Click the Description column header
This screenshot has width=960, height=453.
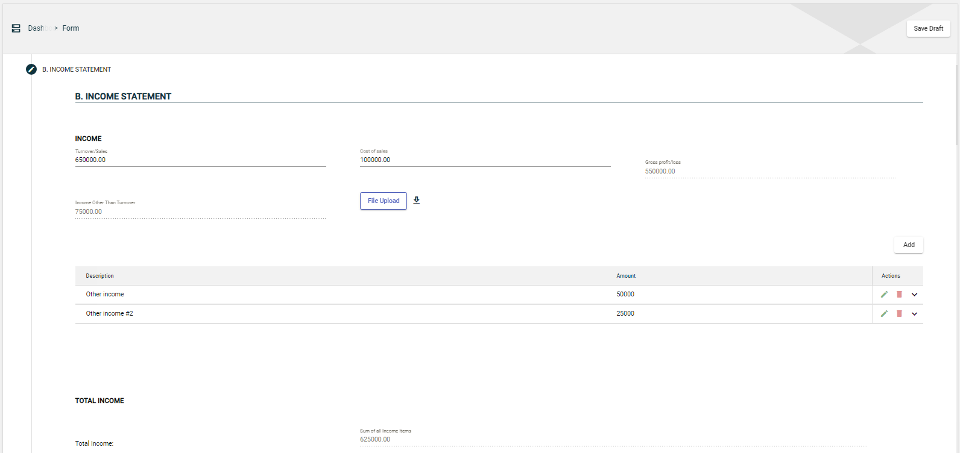click(x=99, y=276)
